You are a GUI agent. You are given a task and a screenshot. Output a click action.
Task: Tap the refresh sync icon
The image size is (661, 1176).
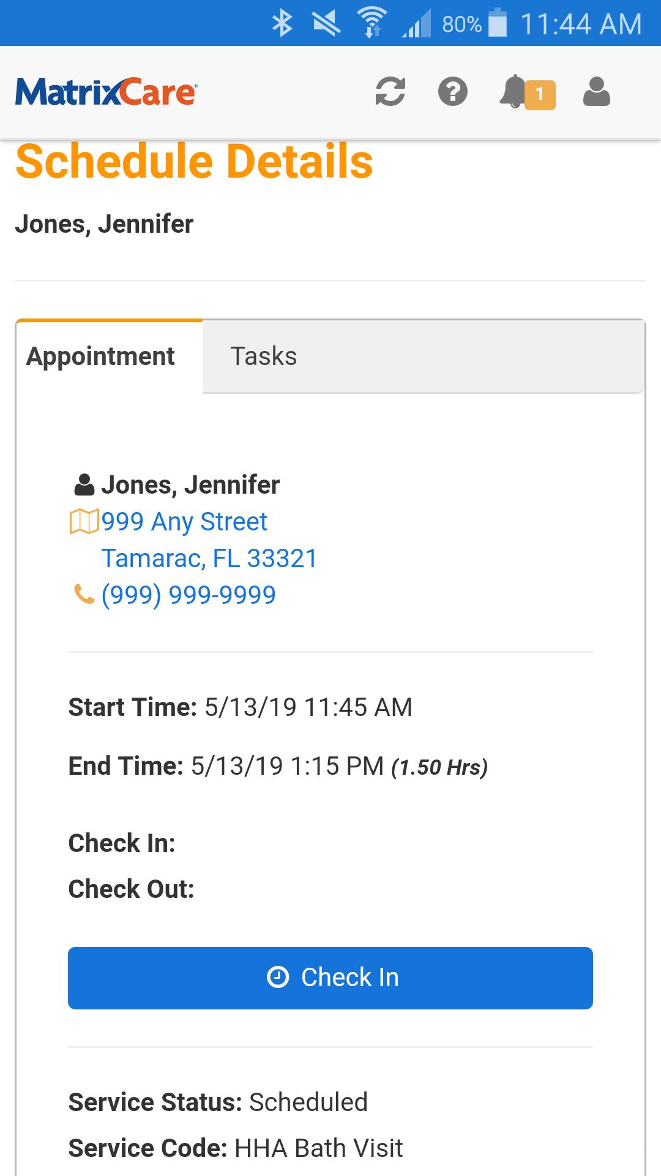390,92
